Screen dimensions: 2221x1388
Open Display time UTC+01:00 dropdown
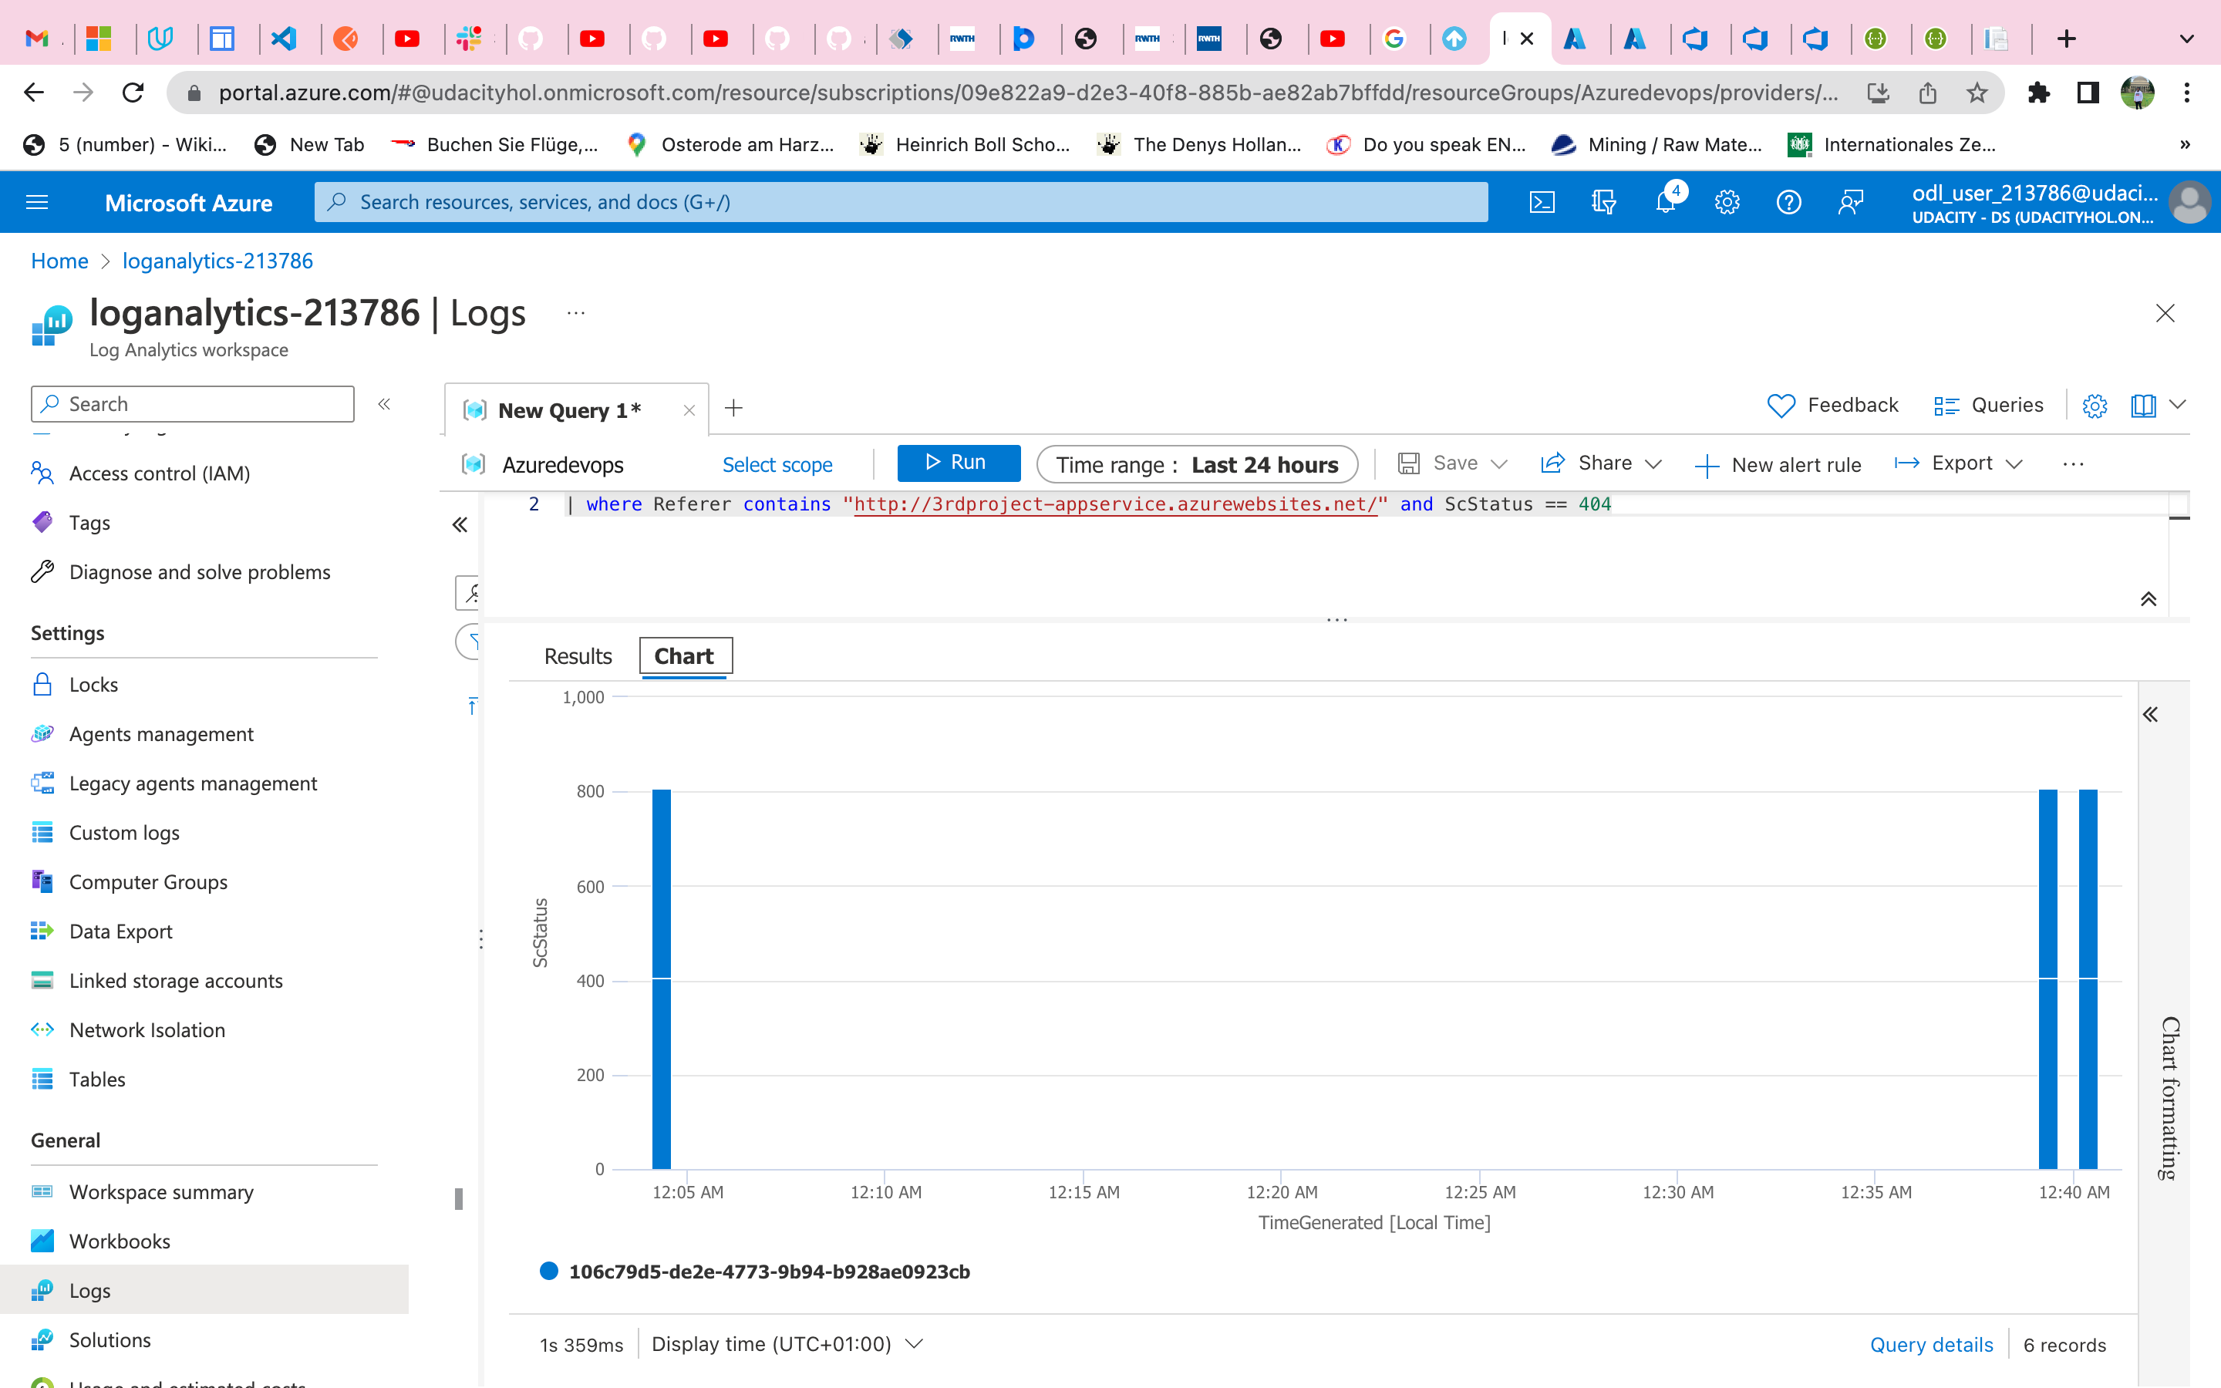pyautogui.click(x=787, y=1344)
